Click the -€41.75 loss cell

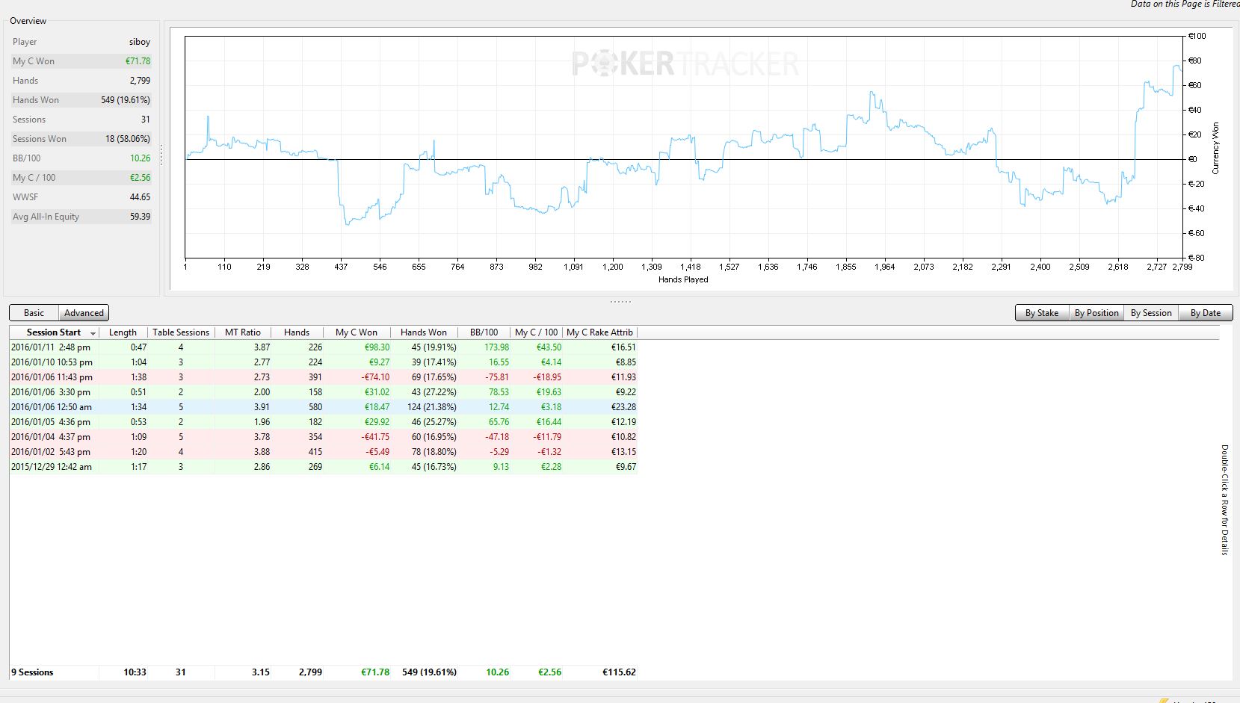[375, 437]
